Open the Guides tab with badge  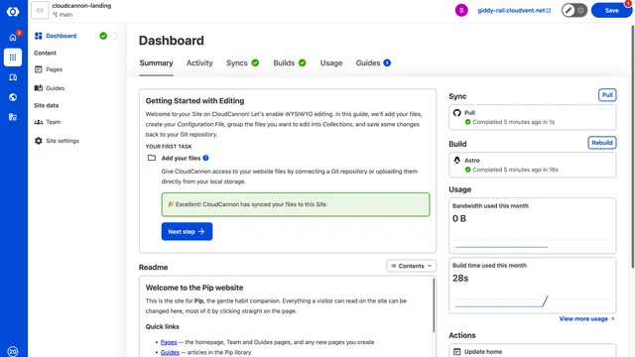tap(373, 63)
